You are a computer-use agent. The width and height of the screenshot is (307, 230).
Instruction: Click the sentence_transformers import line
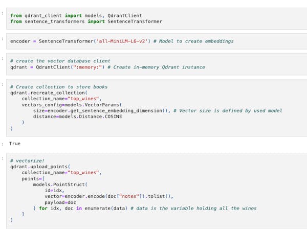[x=86, y=21]
